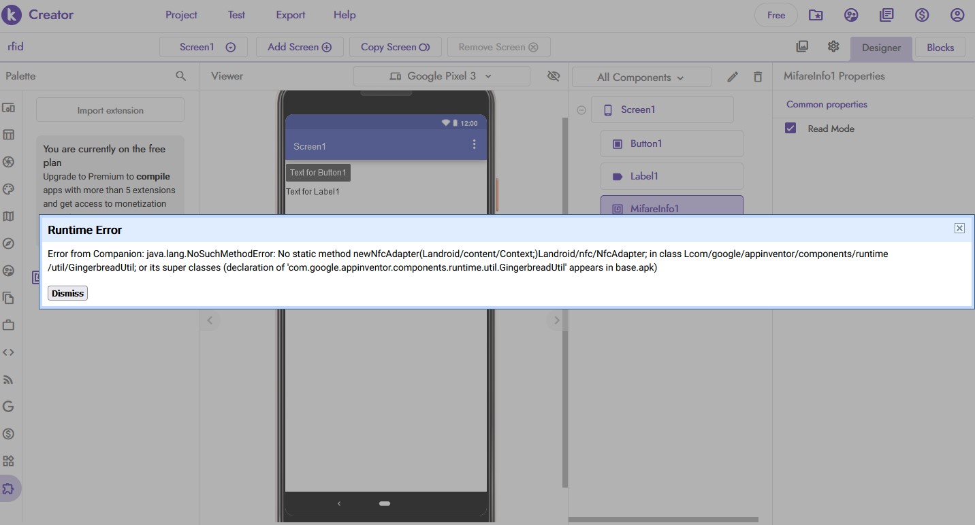The width and height of the screenshot is (975, 525).
Task: Open the Drawing and Animation palette icon
Action: pyautogui.click(x=9, y=189)
